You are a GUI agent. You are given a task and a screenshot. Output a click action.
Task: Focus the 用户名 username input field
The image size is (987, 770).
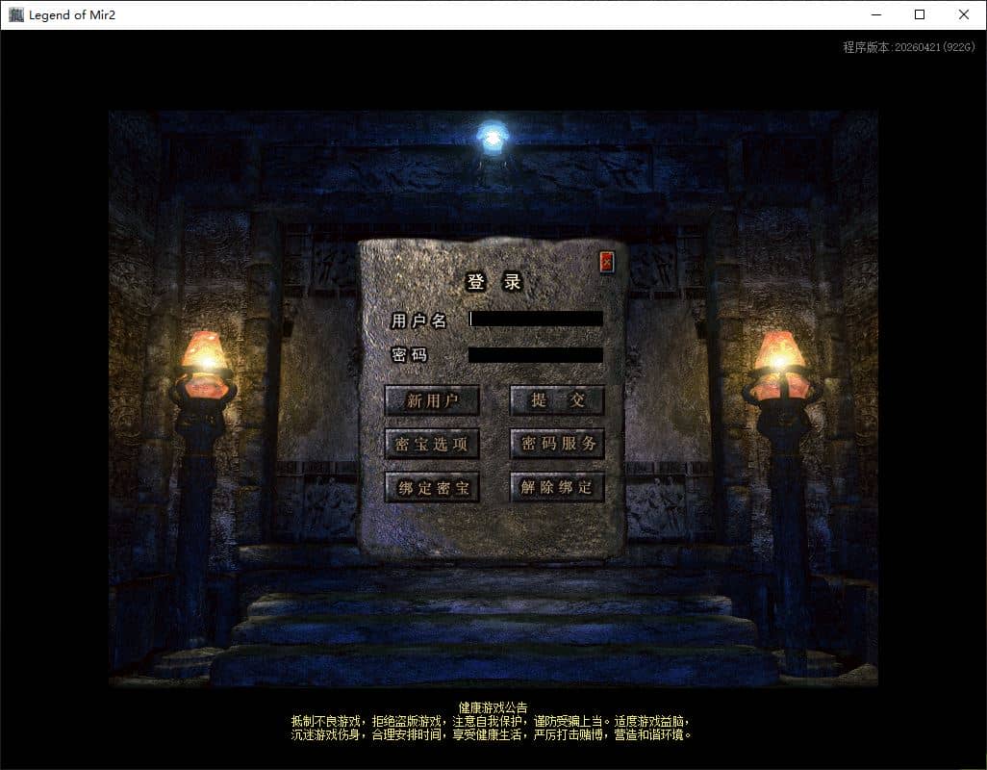(536, 320)
